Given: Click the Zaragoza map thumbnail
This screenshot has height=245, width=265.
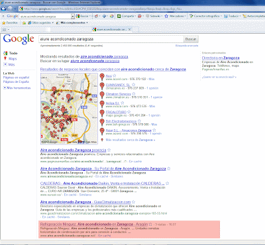Looking at the screenshot, I should 69,109.
